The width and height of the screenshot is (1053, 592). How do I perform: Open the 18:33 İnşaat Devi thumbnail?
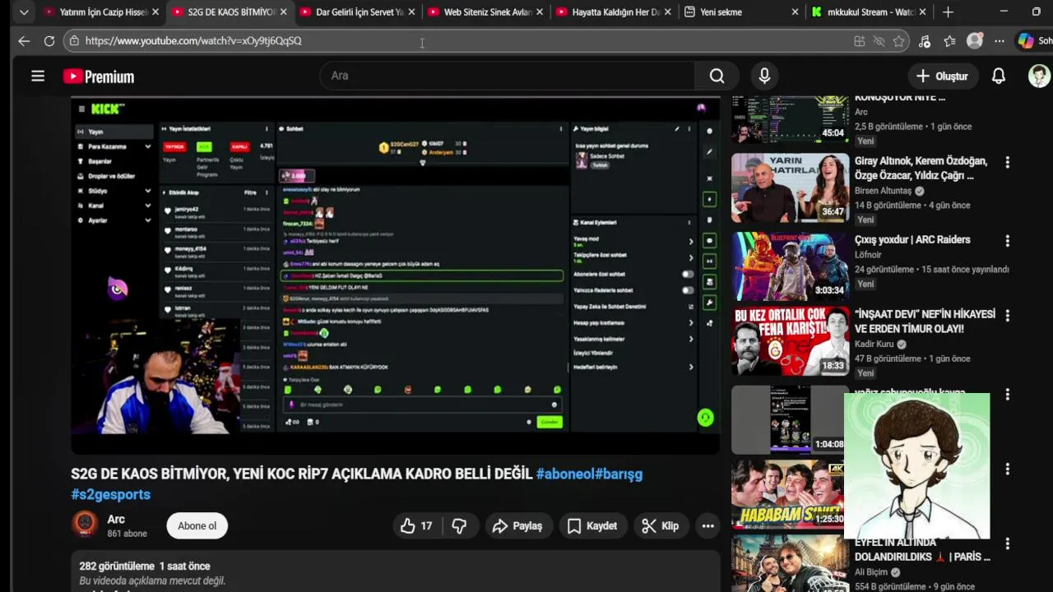click(791, 340)
